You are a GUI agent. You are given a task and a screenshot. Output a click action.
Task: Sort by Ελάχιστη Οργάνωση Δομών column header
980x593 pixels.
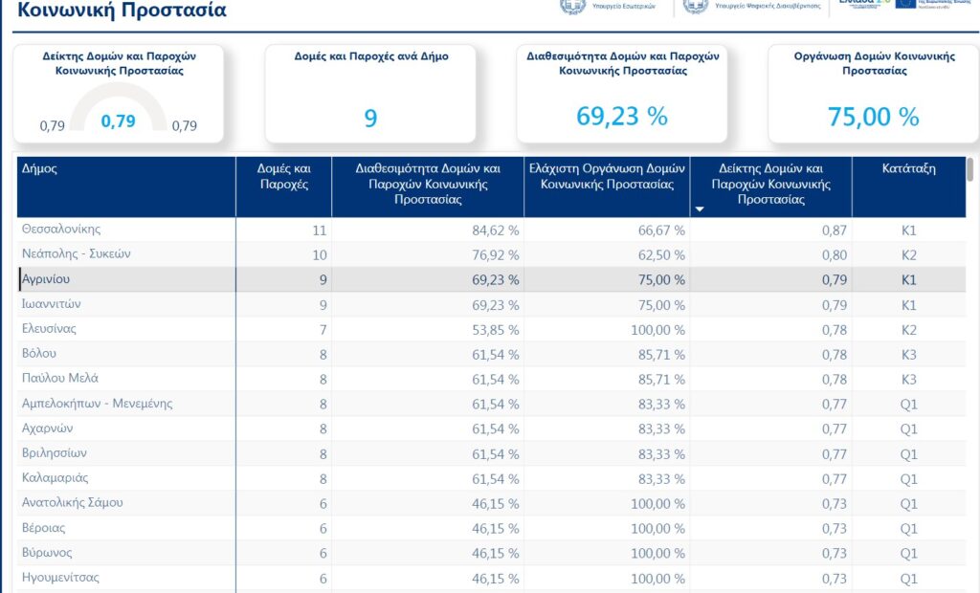coord(606,176)
